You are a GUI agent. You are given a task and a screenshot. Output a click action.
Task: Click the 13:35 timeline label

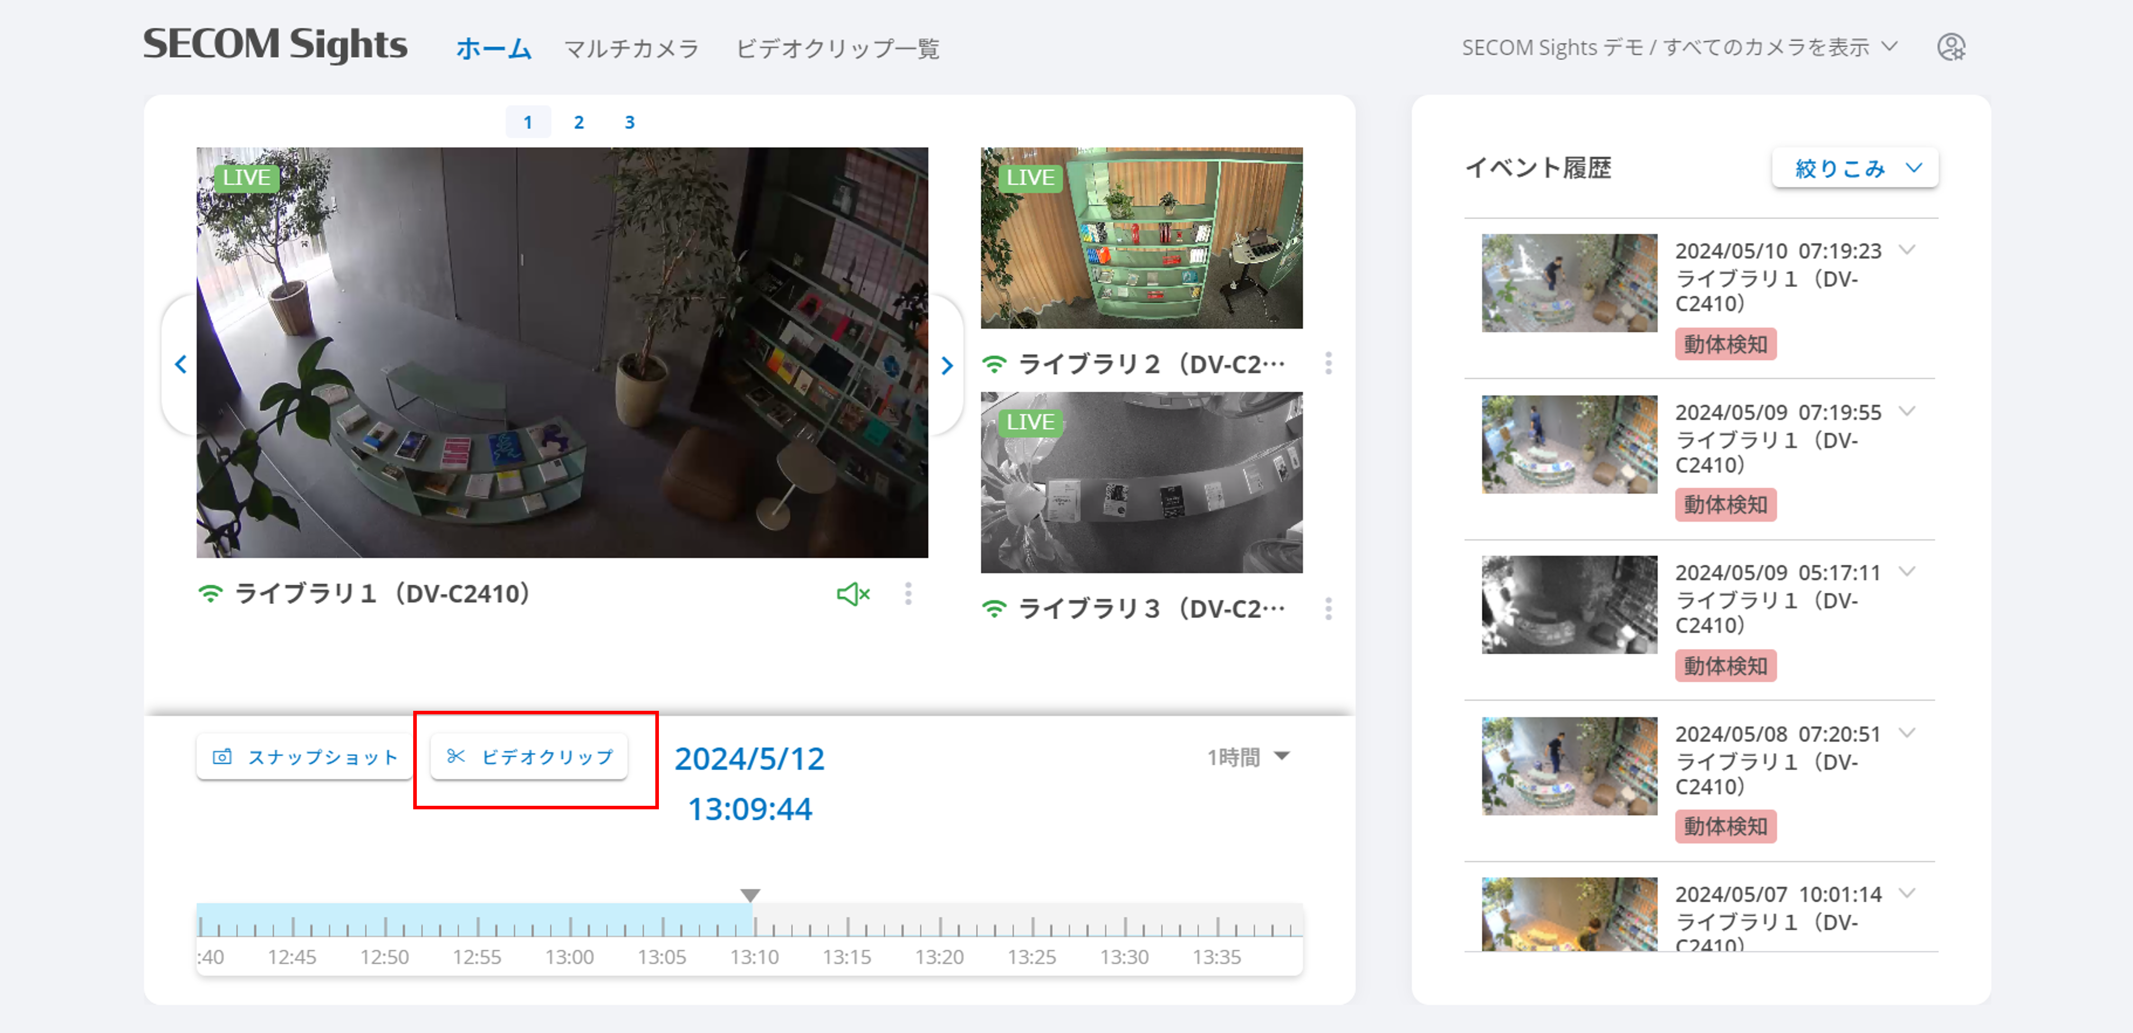1216,957
